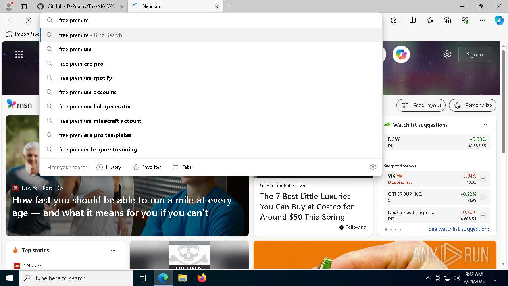The height and width of the screenshot is (286, 508).
Task: Filter search by Tabs
Action: pos(182,167)
